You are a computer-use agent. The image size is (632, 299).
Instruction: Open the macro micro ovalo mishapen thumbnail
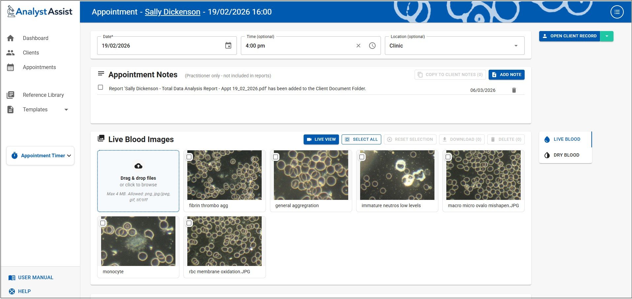[483, 175]
